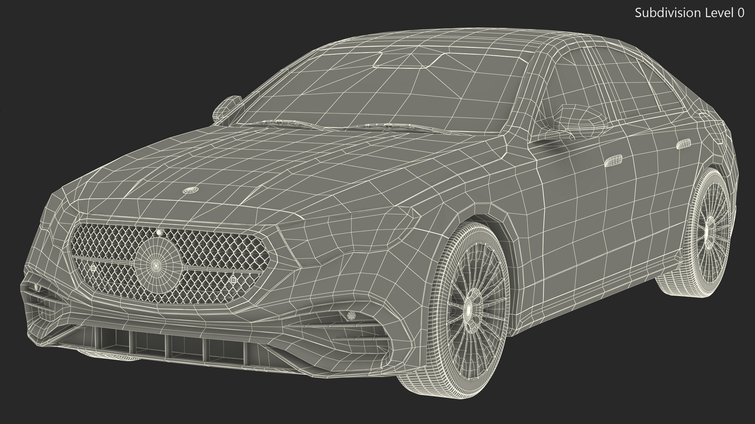Click the round fog light on the bumper
Image resolution: width=755 pixels, height=424 pixels.
[351, 315]
